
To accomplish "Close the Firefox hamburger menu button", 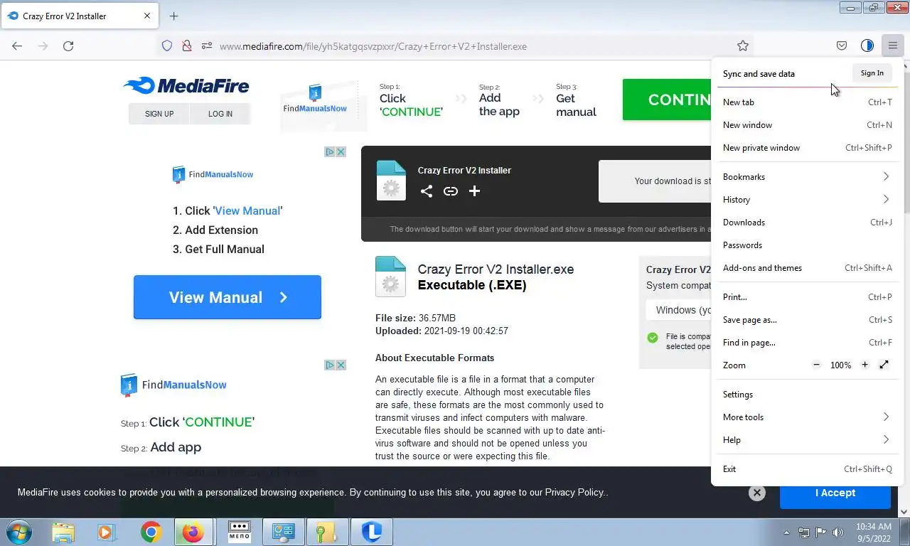I will point(892,46).
